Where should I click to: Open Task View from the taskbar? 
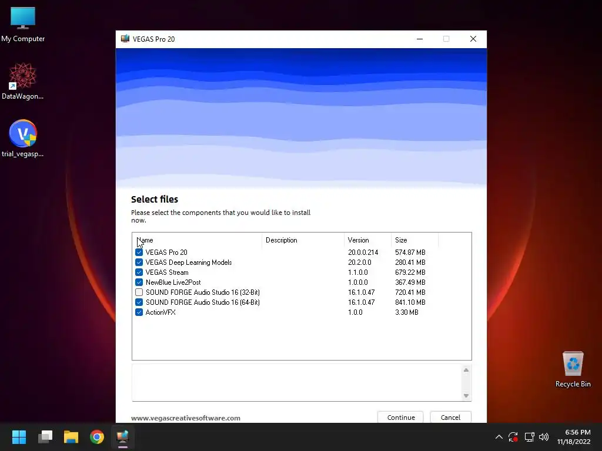[x=45, y=437]
